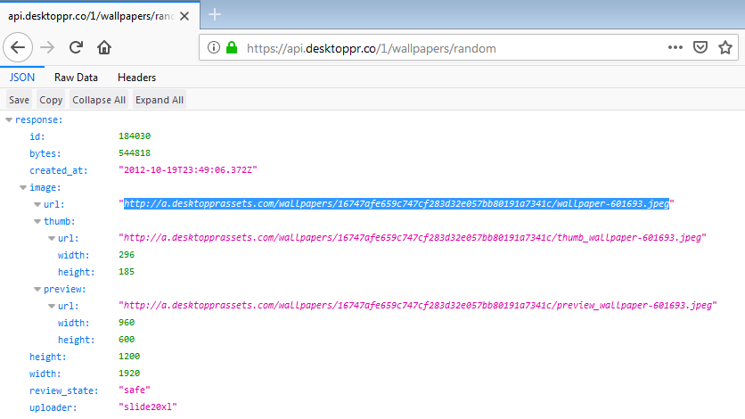Collapse the image node
This screenshot has width=745, height=419.
(x=23, y=187)
